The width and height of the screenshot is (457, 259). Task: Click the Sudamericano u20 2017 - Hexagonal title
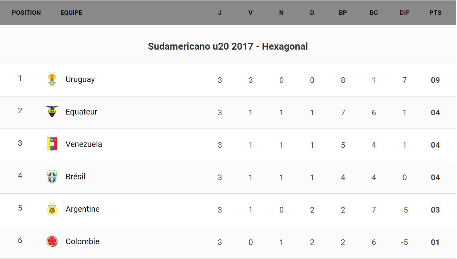coord(228,46)
